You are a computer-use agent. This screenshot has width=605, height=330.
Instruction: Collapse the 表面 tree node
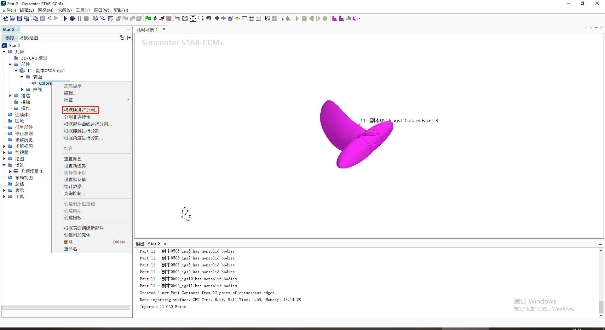pyautogui.click(x=22, y=77)
